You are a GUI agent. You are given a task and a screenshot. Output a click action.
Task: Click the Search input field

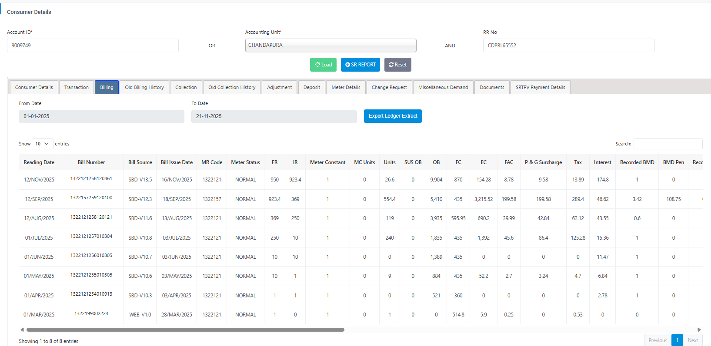668,144
